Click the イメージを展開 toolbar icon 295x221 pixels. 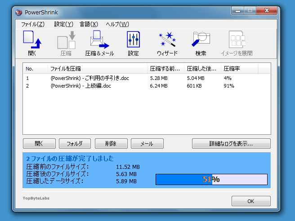237,43
